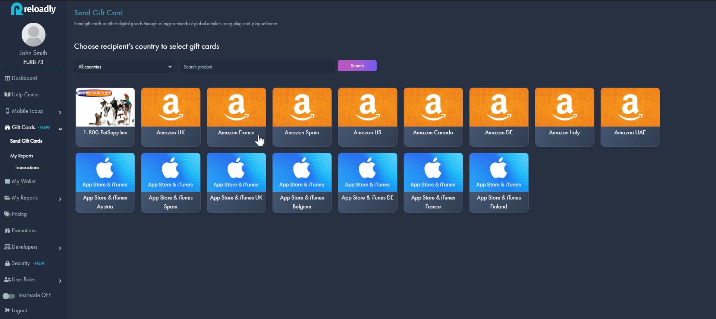The width and height of the screenshot is (716, 319).
Task: Select App Store & iTunes Belgium card
Action: tap(302, 183)
